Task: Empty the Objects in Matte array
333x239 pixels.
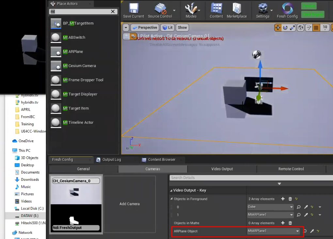Action: pos(290,223)
